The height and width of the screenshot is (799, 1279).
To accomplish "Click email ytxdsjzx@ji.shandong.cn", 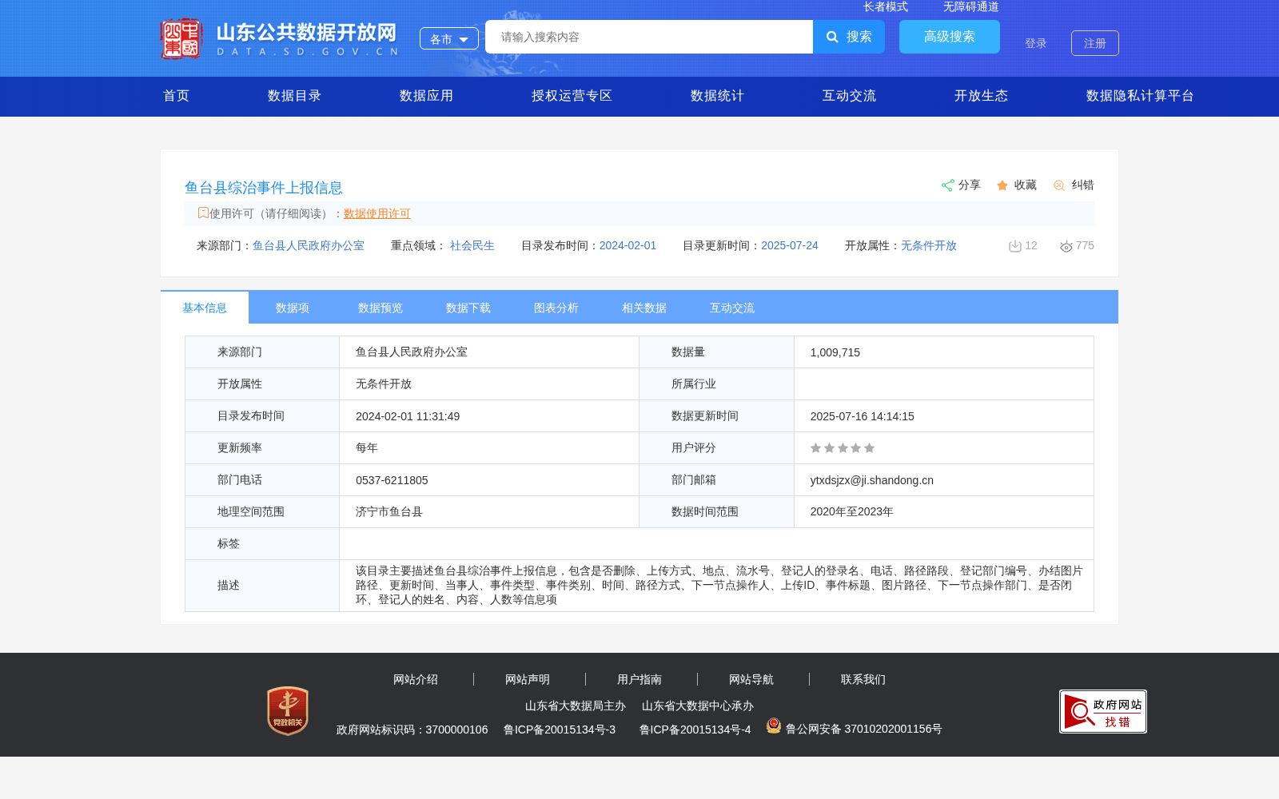I will 872,480.
